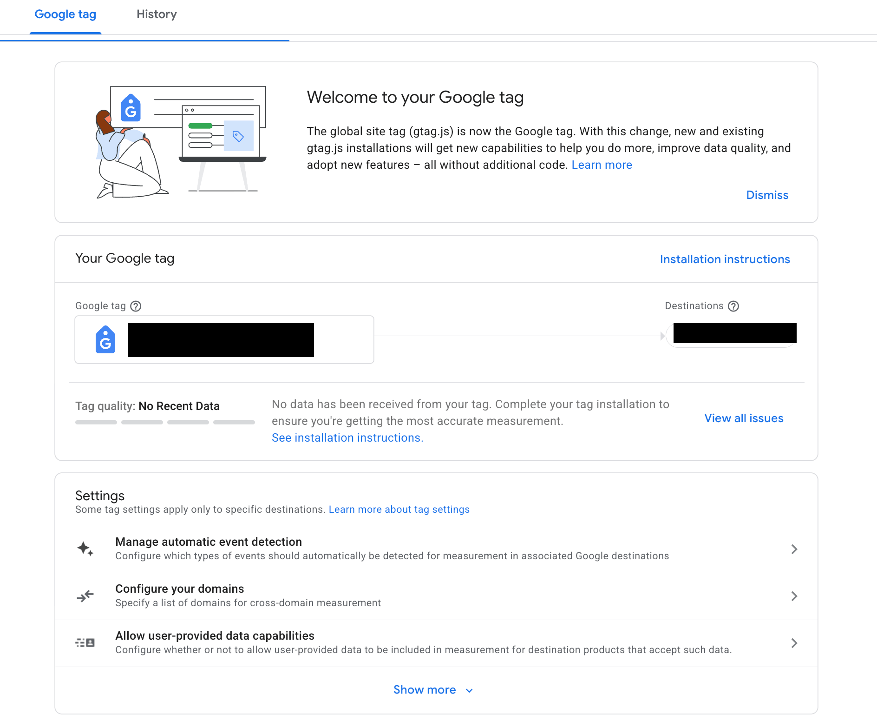Expand settings with Show more
The width and height of the screenshot is (877, 728).
coord(433,690)
